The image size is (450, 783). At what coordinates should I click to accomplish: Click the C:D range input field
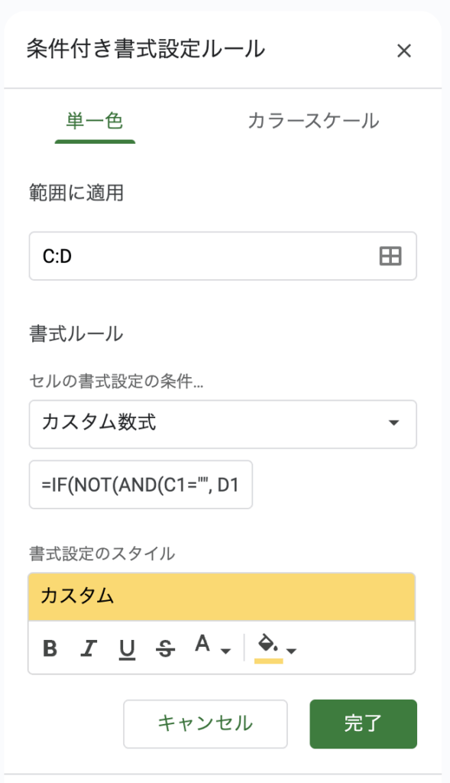(x=222, y=256)
